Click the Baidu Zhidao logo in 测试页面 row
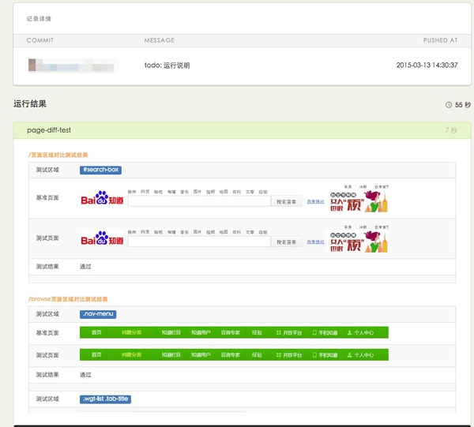474x427 pixels. click(102, 238)
